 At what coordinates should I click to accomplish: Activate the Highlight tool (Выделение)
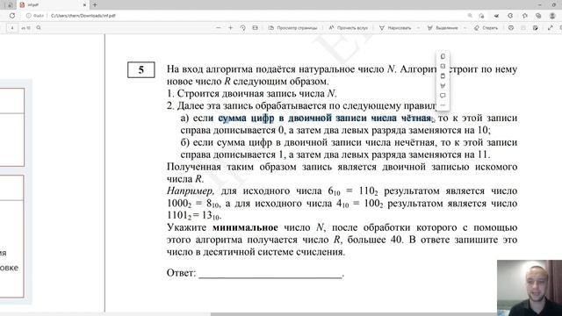point(443,27)
